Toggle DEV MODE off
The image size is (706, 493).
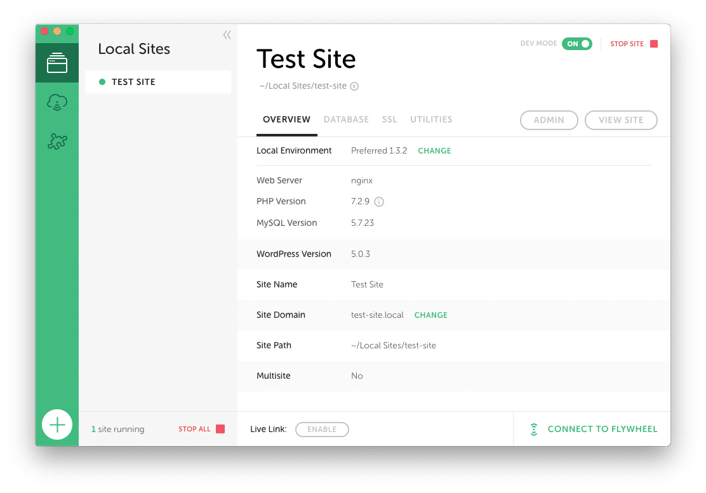[x=576, y=44]
